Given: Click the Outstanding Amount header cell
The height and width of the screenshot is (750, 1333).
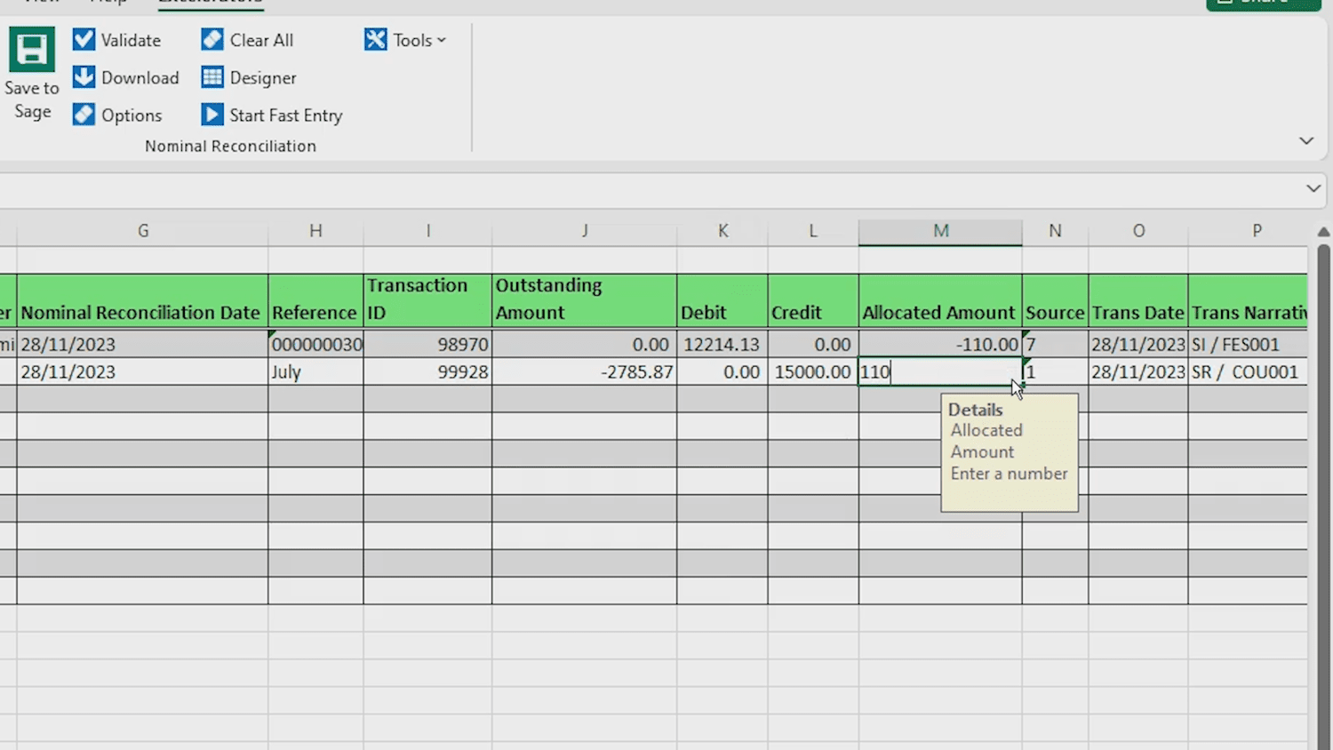Looking at the screenshot, I should [585, 300].
